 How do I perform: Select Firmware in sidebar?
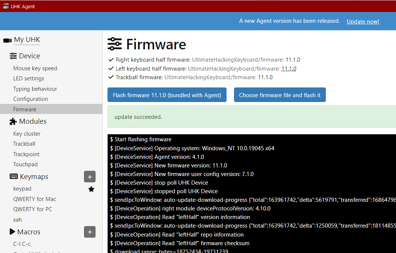click(x=51, y=109)
